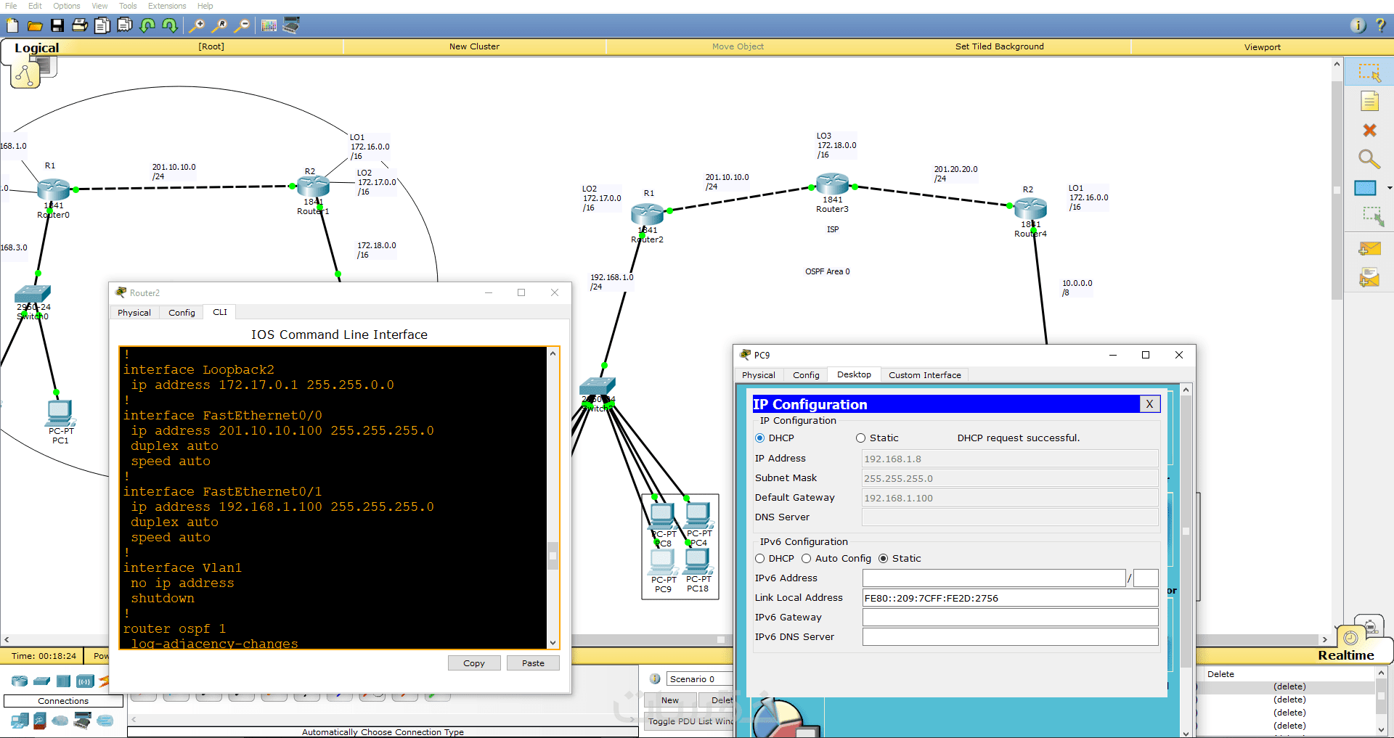Zoom in on the workspace
1394x738 pixels.
[197, 25]
